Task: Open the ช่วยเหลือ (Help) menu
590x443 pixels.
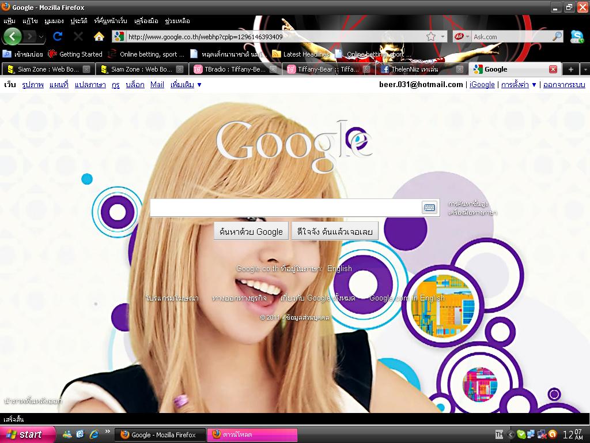Action: point(177,21)
